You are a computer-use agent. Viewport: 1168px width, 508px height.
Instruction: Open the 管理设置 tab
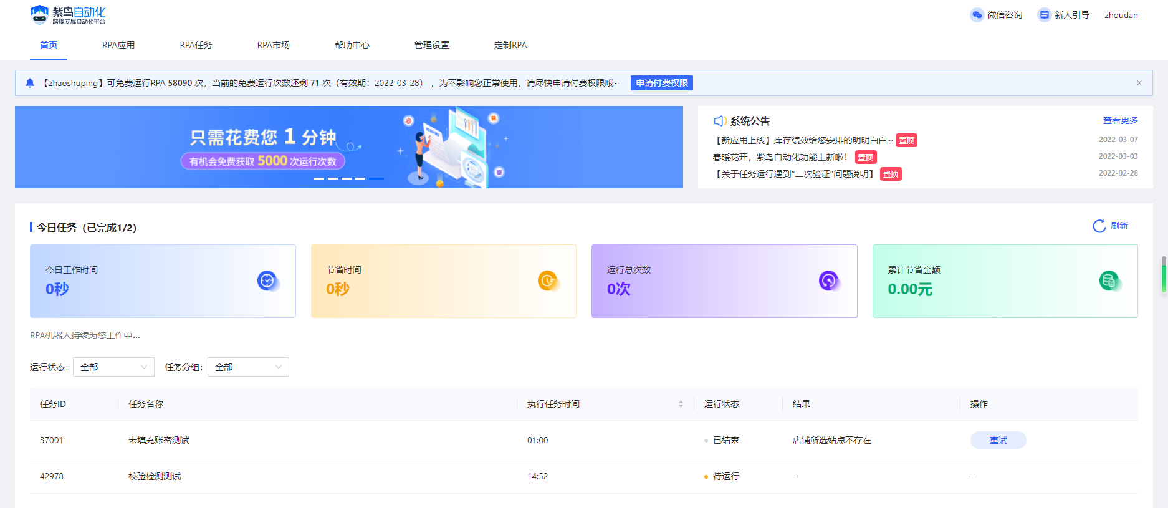click(432, 45)
